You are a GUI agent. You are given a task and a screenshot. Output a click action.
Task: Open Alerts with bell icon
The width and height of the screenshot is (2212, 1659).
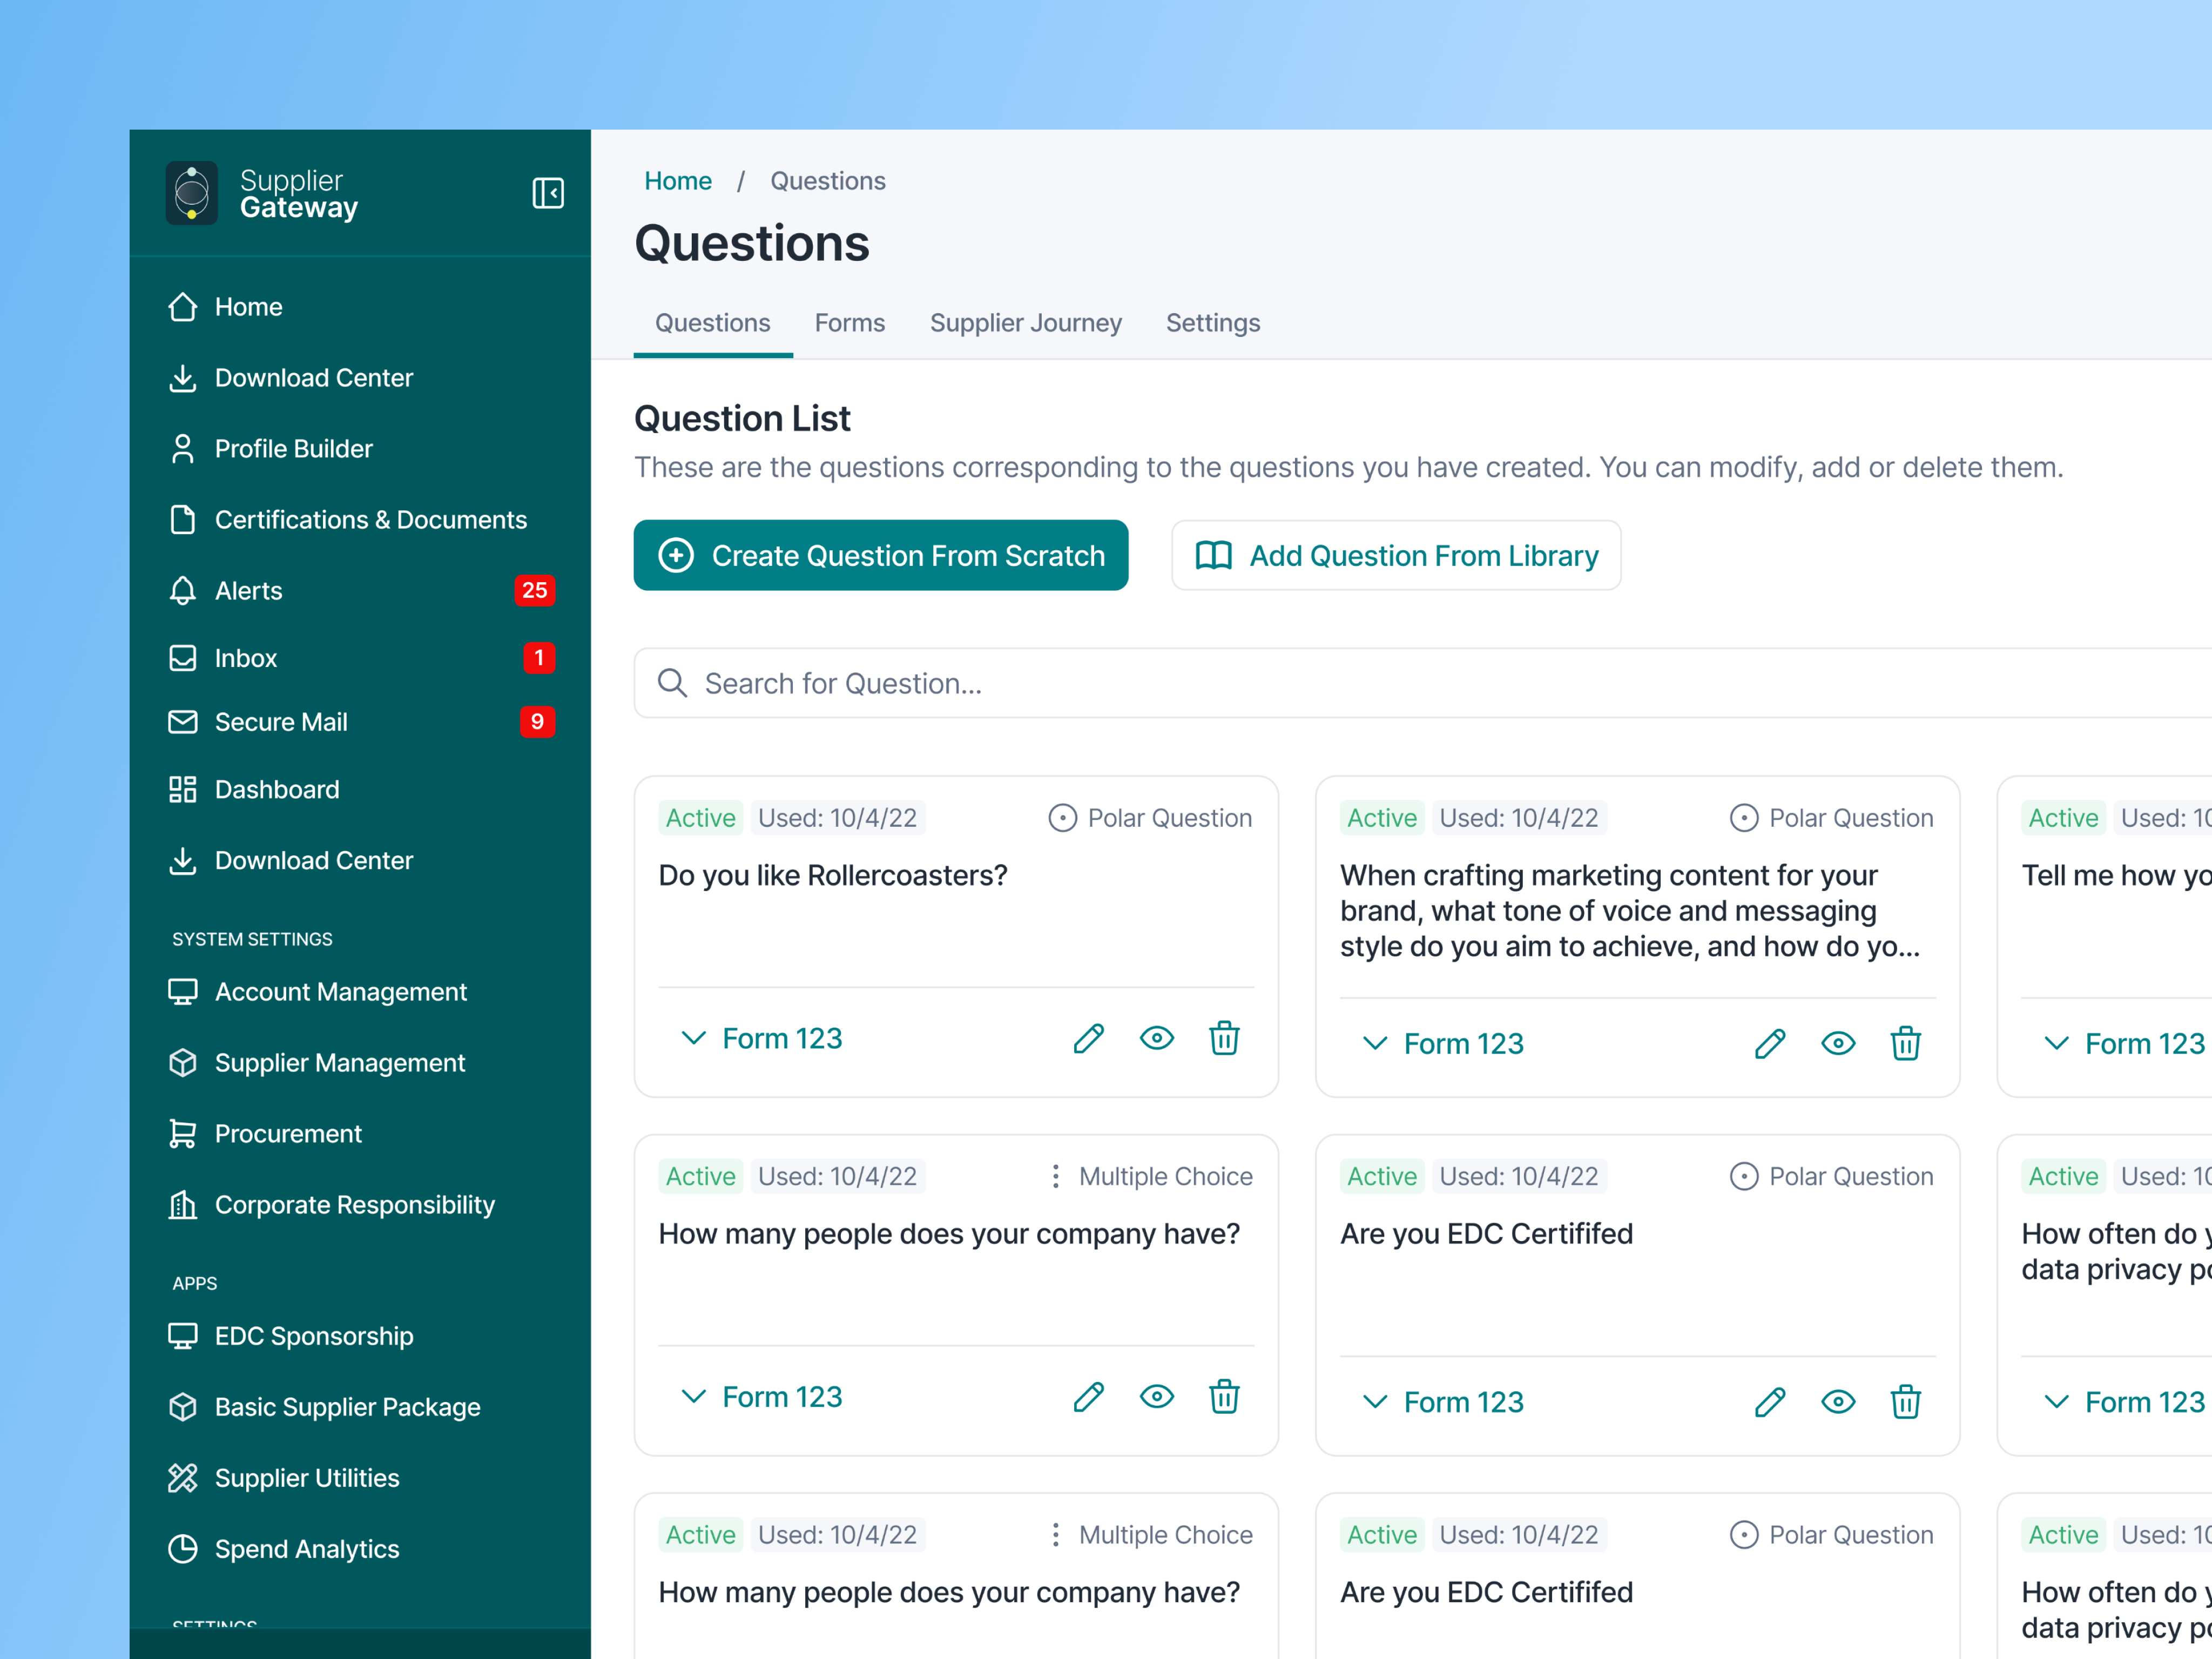[x=248, y=591]
